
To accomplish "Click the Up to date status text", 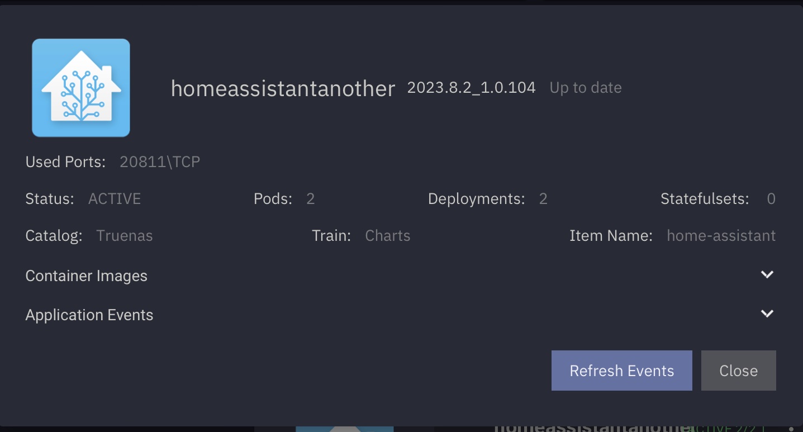I will pos(586,88).
